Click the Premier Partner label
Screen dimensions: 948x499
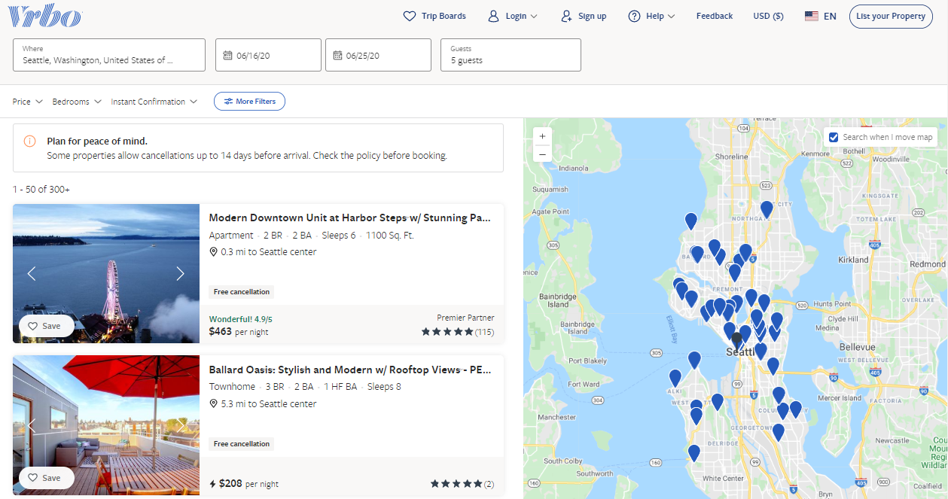click(465, 318)
